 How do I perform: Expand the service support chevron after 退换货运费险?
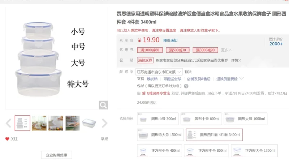tap(241, 78)
